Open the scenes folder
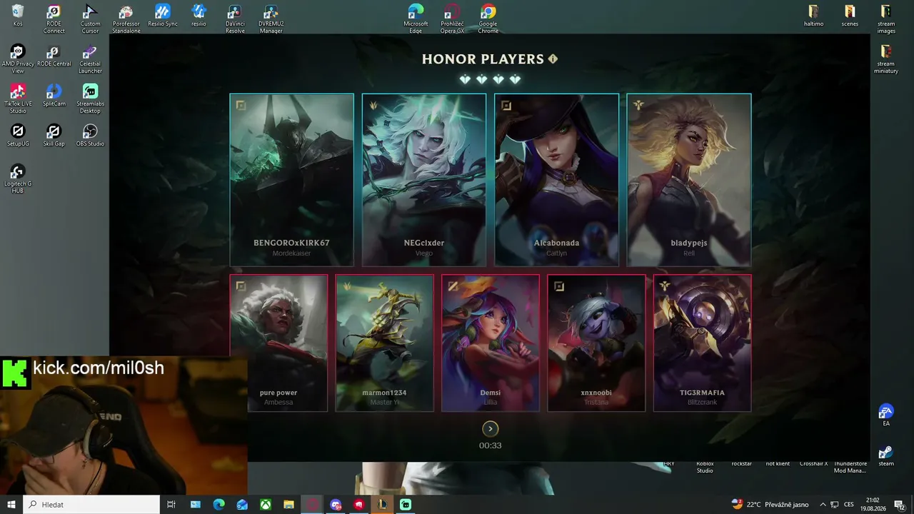Viewport: 914px width, 514px height. click(x=850, y=16)
